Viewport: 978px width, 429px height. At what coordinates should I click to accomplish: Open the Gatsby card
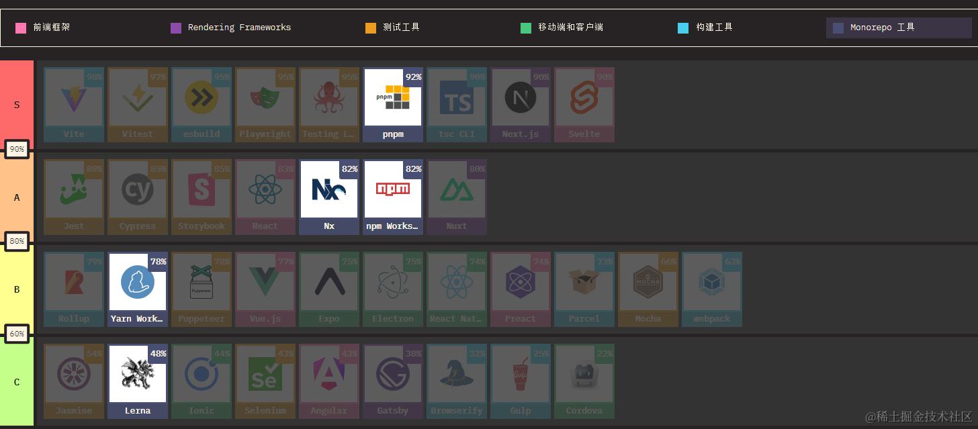click(x=393, y=381)
